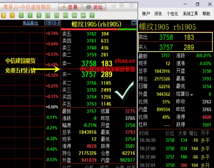
Task: Open the 个性化 menu
Action: (172, 14)
